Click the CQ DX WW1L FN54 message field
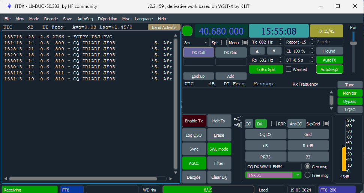Screen dimensions: 364x193 [x=273, y=166]
